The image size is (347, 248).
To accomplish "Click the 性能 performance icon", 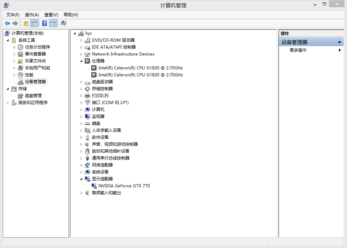I will [x=20, y=75].
